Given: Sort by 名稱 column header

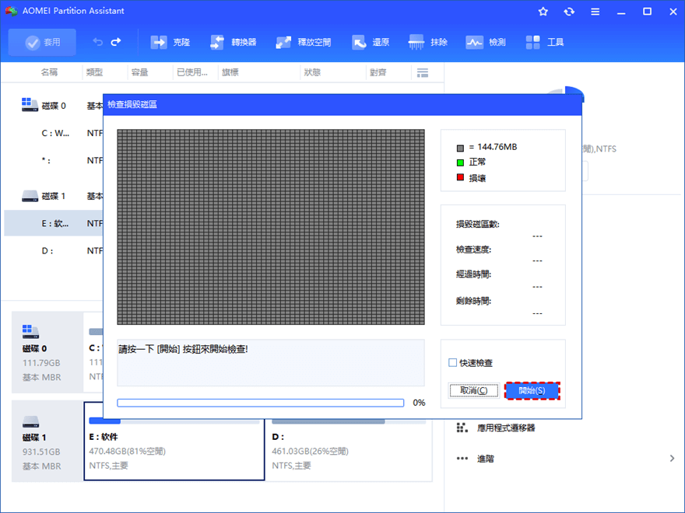Looking at the screenshot, I should pyautogui.click(x=49, y=72).
